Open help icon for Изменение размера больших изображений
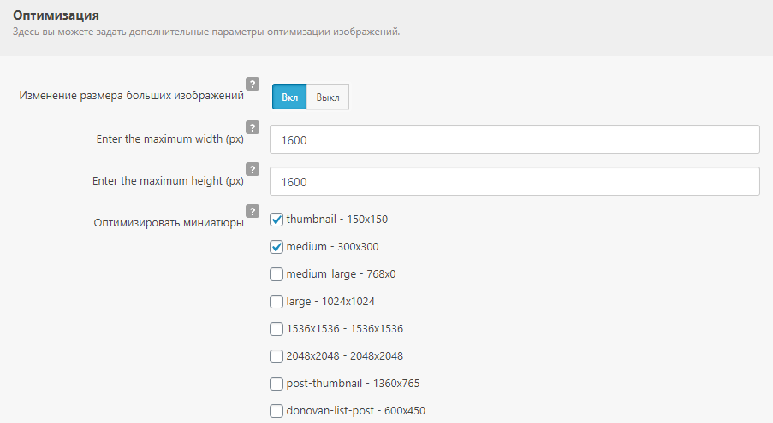The height and width of the screenshot is (423, 773). click(253, 84)
